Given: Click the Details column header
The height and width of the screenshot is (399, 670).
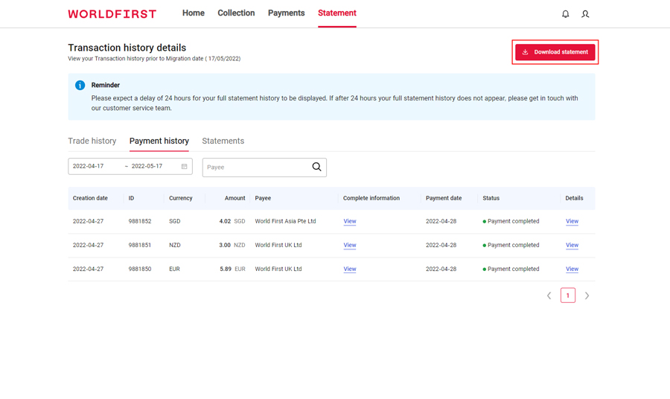Looking at the screenshot, I should (x=574, y=198).
